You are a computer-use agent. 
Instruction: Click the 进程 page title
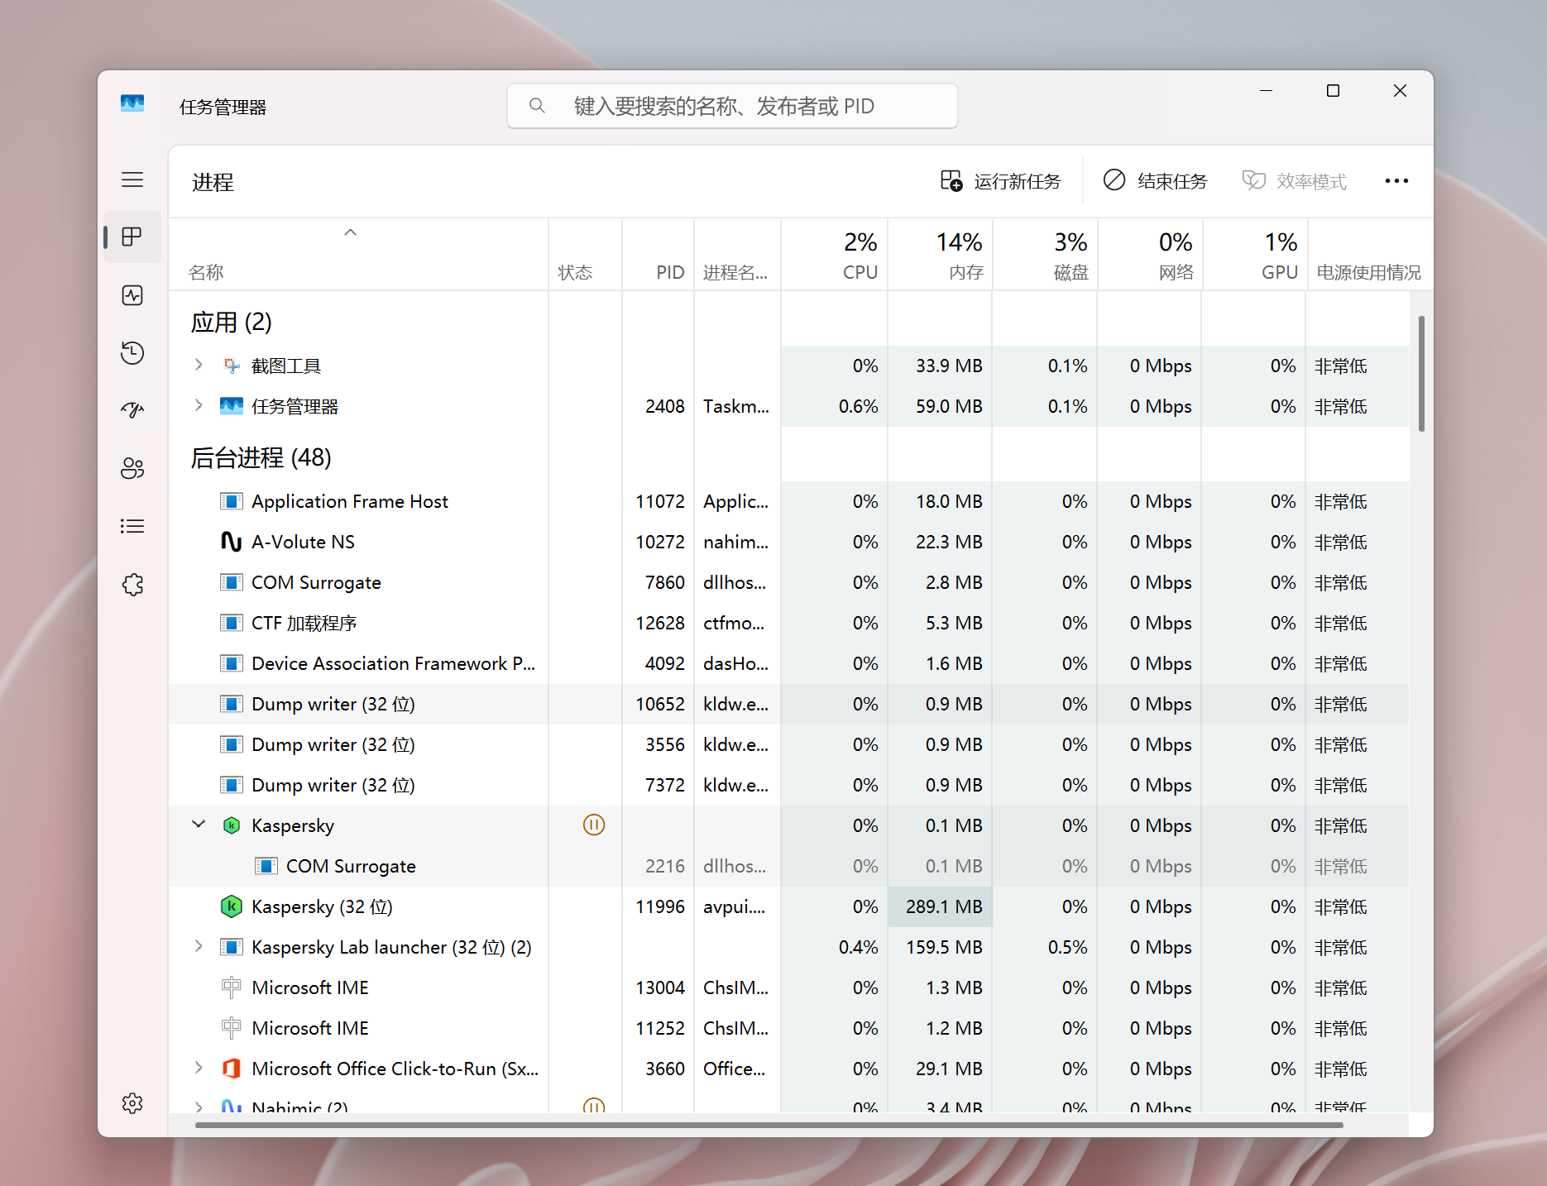pyautogui.click(x=213, y=182)
